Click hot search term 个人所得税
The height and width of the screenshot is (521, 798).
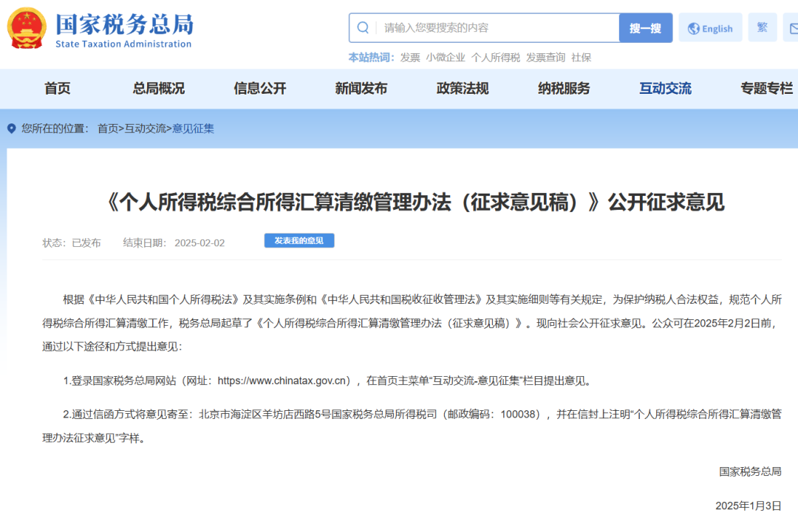click(x=496, y=58)
